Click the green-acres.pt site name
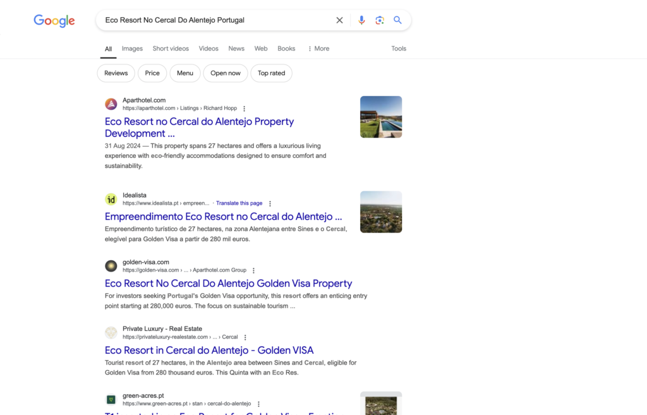 click(x=143, y=395)
